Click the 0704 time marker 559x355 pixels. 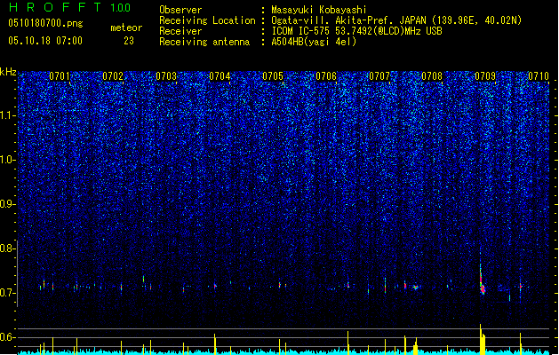coord(220,76)
